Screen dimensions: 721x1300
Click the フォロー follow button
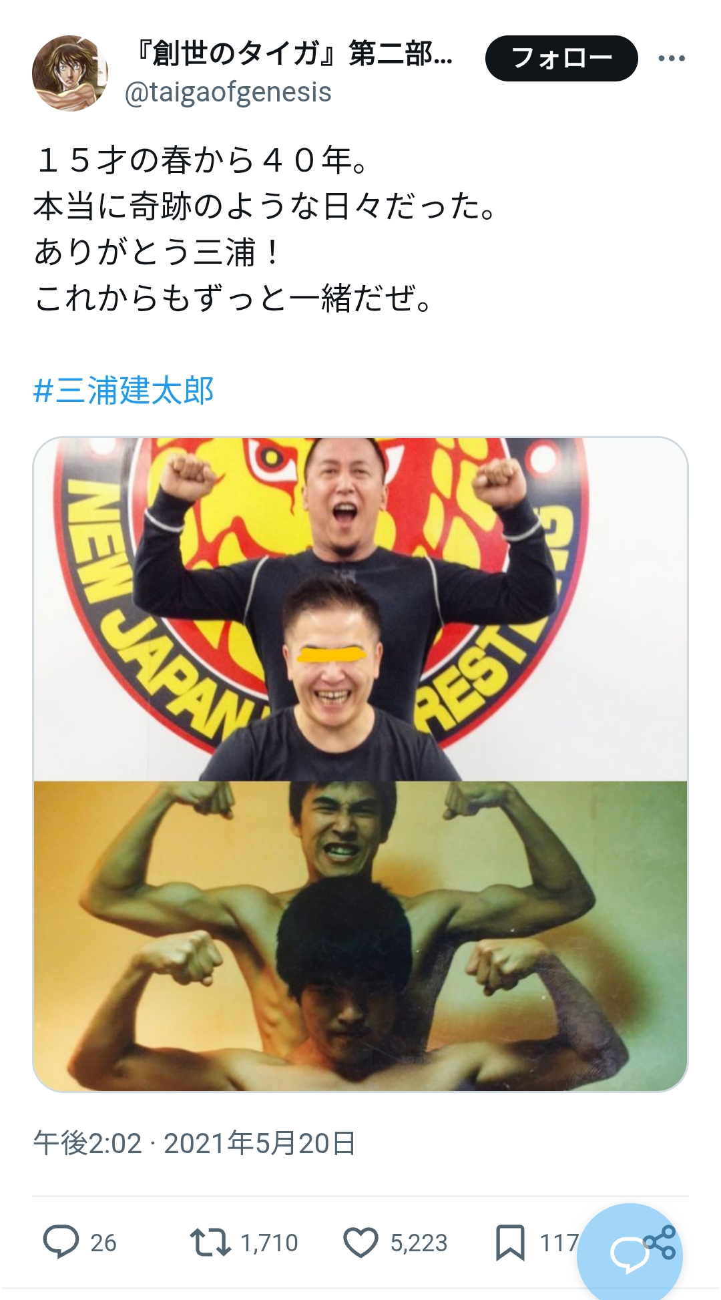tap(561, 59)
